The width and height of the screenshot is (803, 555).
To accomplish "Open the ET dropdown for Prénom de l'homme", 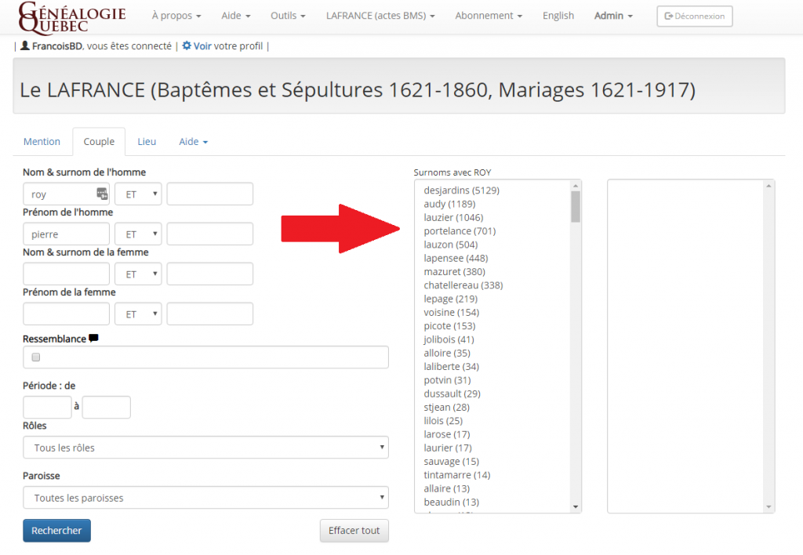I will (x=138, y=234).
